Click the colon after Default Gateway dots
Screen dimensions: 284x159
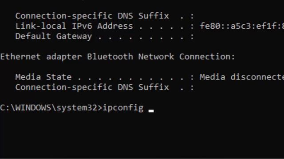tap(192, 37)
